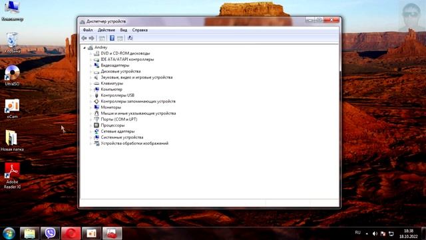
Task: Select Мыши и иные указывающие устройства label
Action: (x=138, y=113)
